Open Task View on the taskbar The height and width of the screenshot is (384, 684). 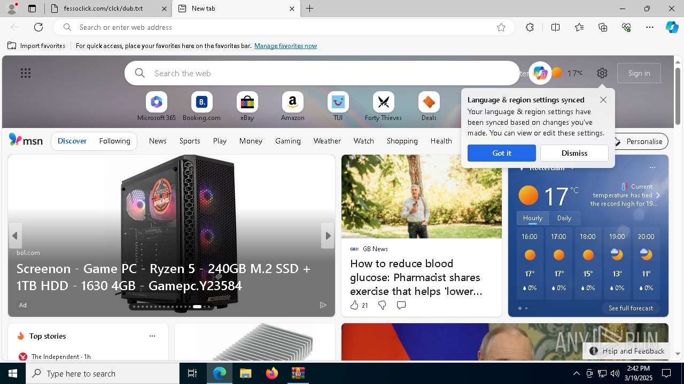pos(192,373)
